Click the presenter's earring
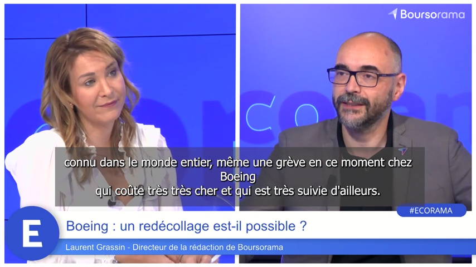The image size is (476, 267). [71, 106]
